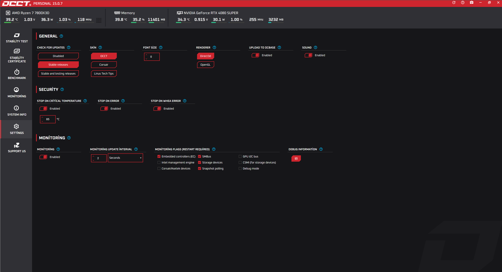This screenshot has height=272, width=502.
Task: Show help for Monitoring Update Interval
Action: pyautogui.click(x=136, y=149)
